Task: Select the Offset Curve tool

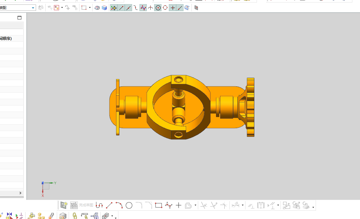Action: (188, 206)
